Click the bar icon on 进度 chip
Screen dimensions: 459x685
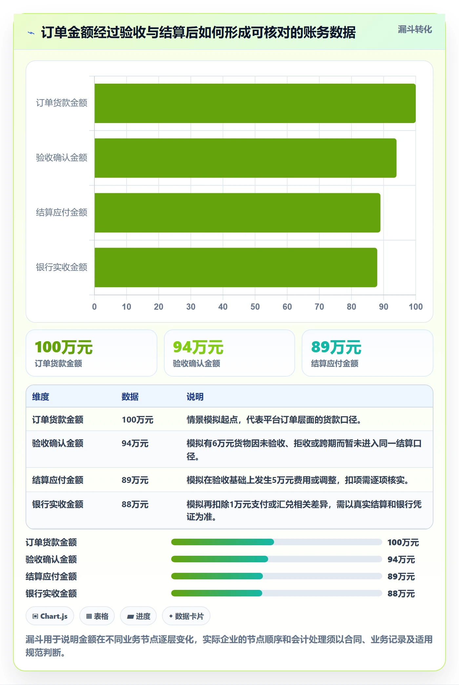130,617
